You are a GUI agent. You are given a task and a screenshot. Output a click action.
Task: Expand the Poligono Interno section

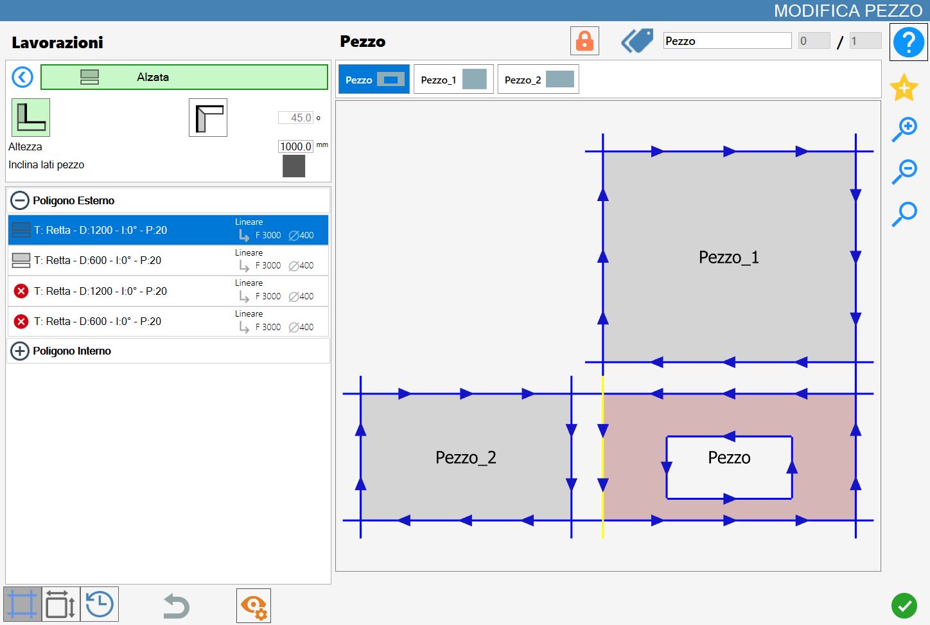tap(20, 351)
